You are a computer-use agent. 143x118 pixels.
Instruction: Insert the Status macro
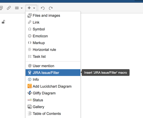(x=53, y=100)
